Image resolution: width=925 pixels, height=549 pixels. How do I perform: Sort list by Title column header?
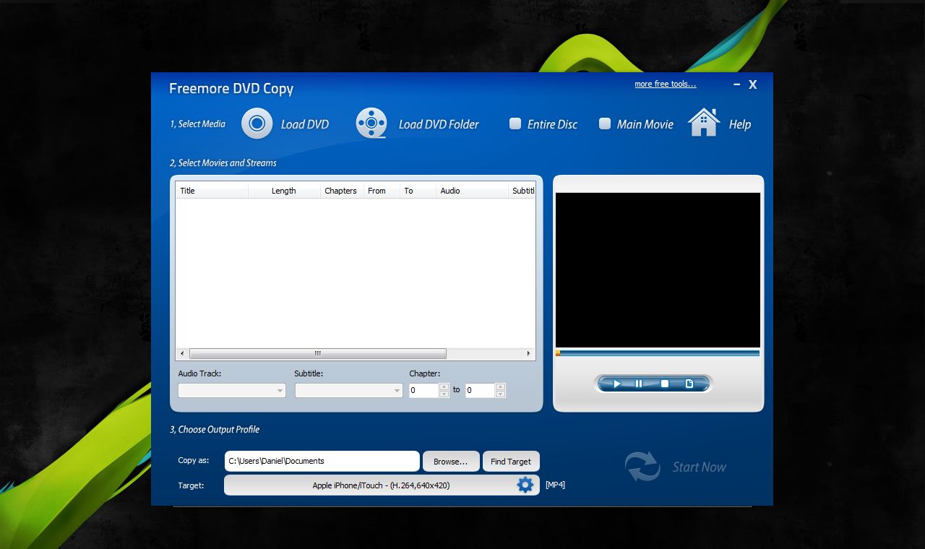pyautogui.click(x=212, y=191)
